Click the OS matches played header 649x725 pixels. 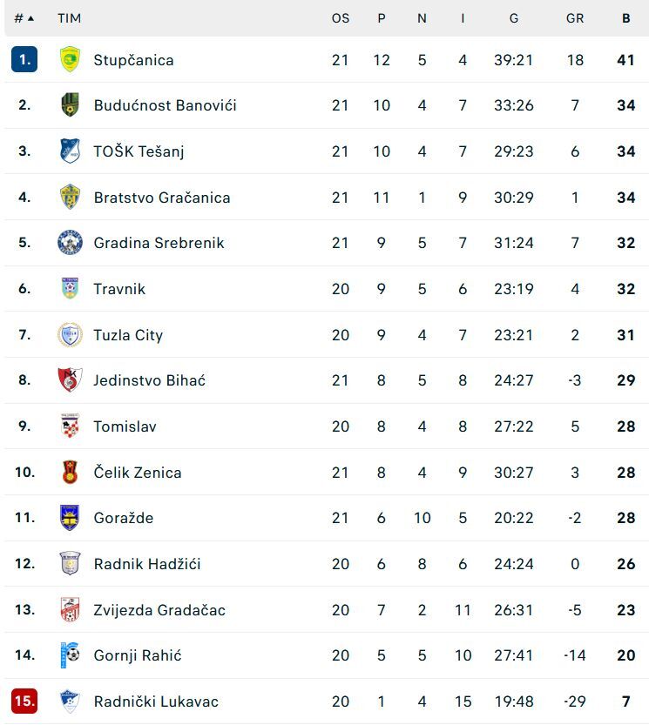pos(340,18)
